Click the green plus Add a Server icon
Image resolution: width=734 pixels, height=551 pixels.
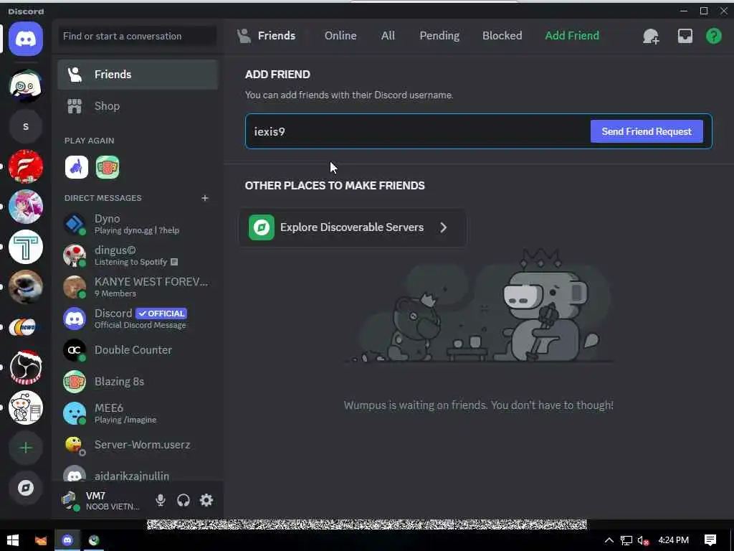(x=26, y=448)
